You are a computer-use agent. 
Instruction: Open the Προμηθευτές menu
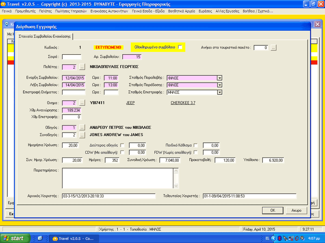coord(25,11)
